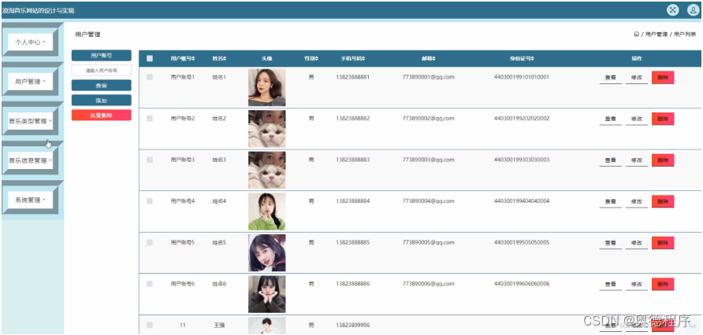Click 用户列表 in the breadcrumb path
The width and height of the screenshot is (703, 335).
[x=685, y=34]
